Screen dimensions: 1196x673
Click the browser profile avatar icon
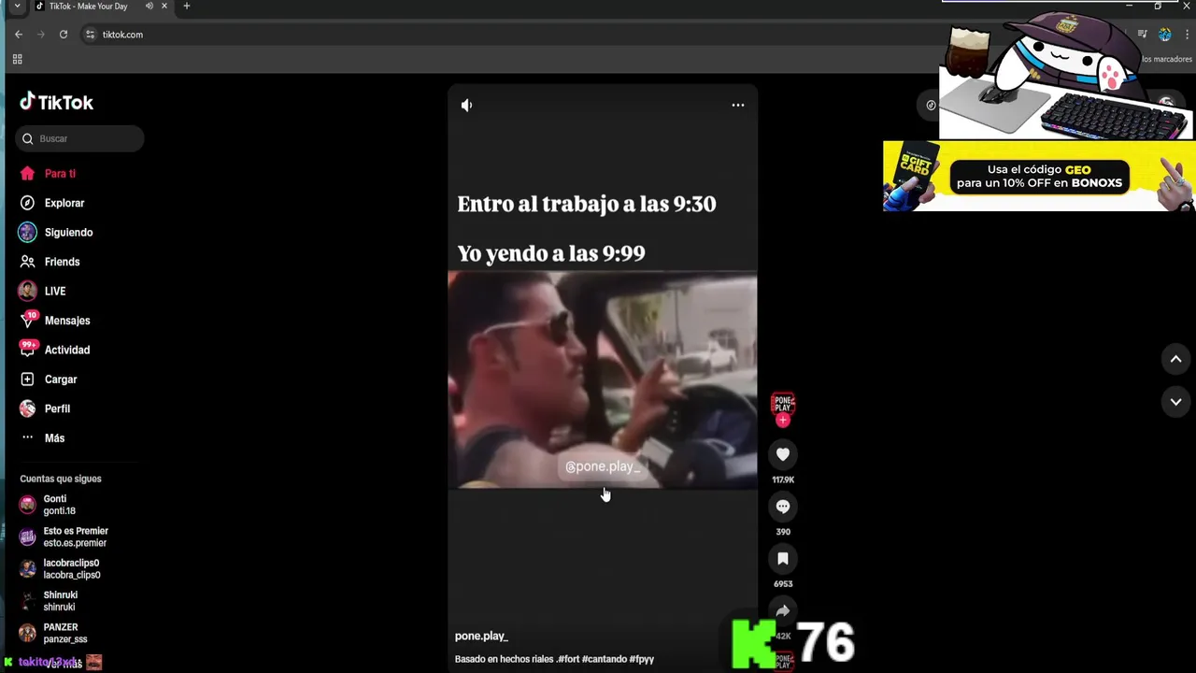[1164, 35]
